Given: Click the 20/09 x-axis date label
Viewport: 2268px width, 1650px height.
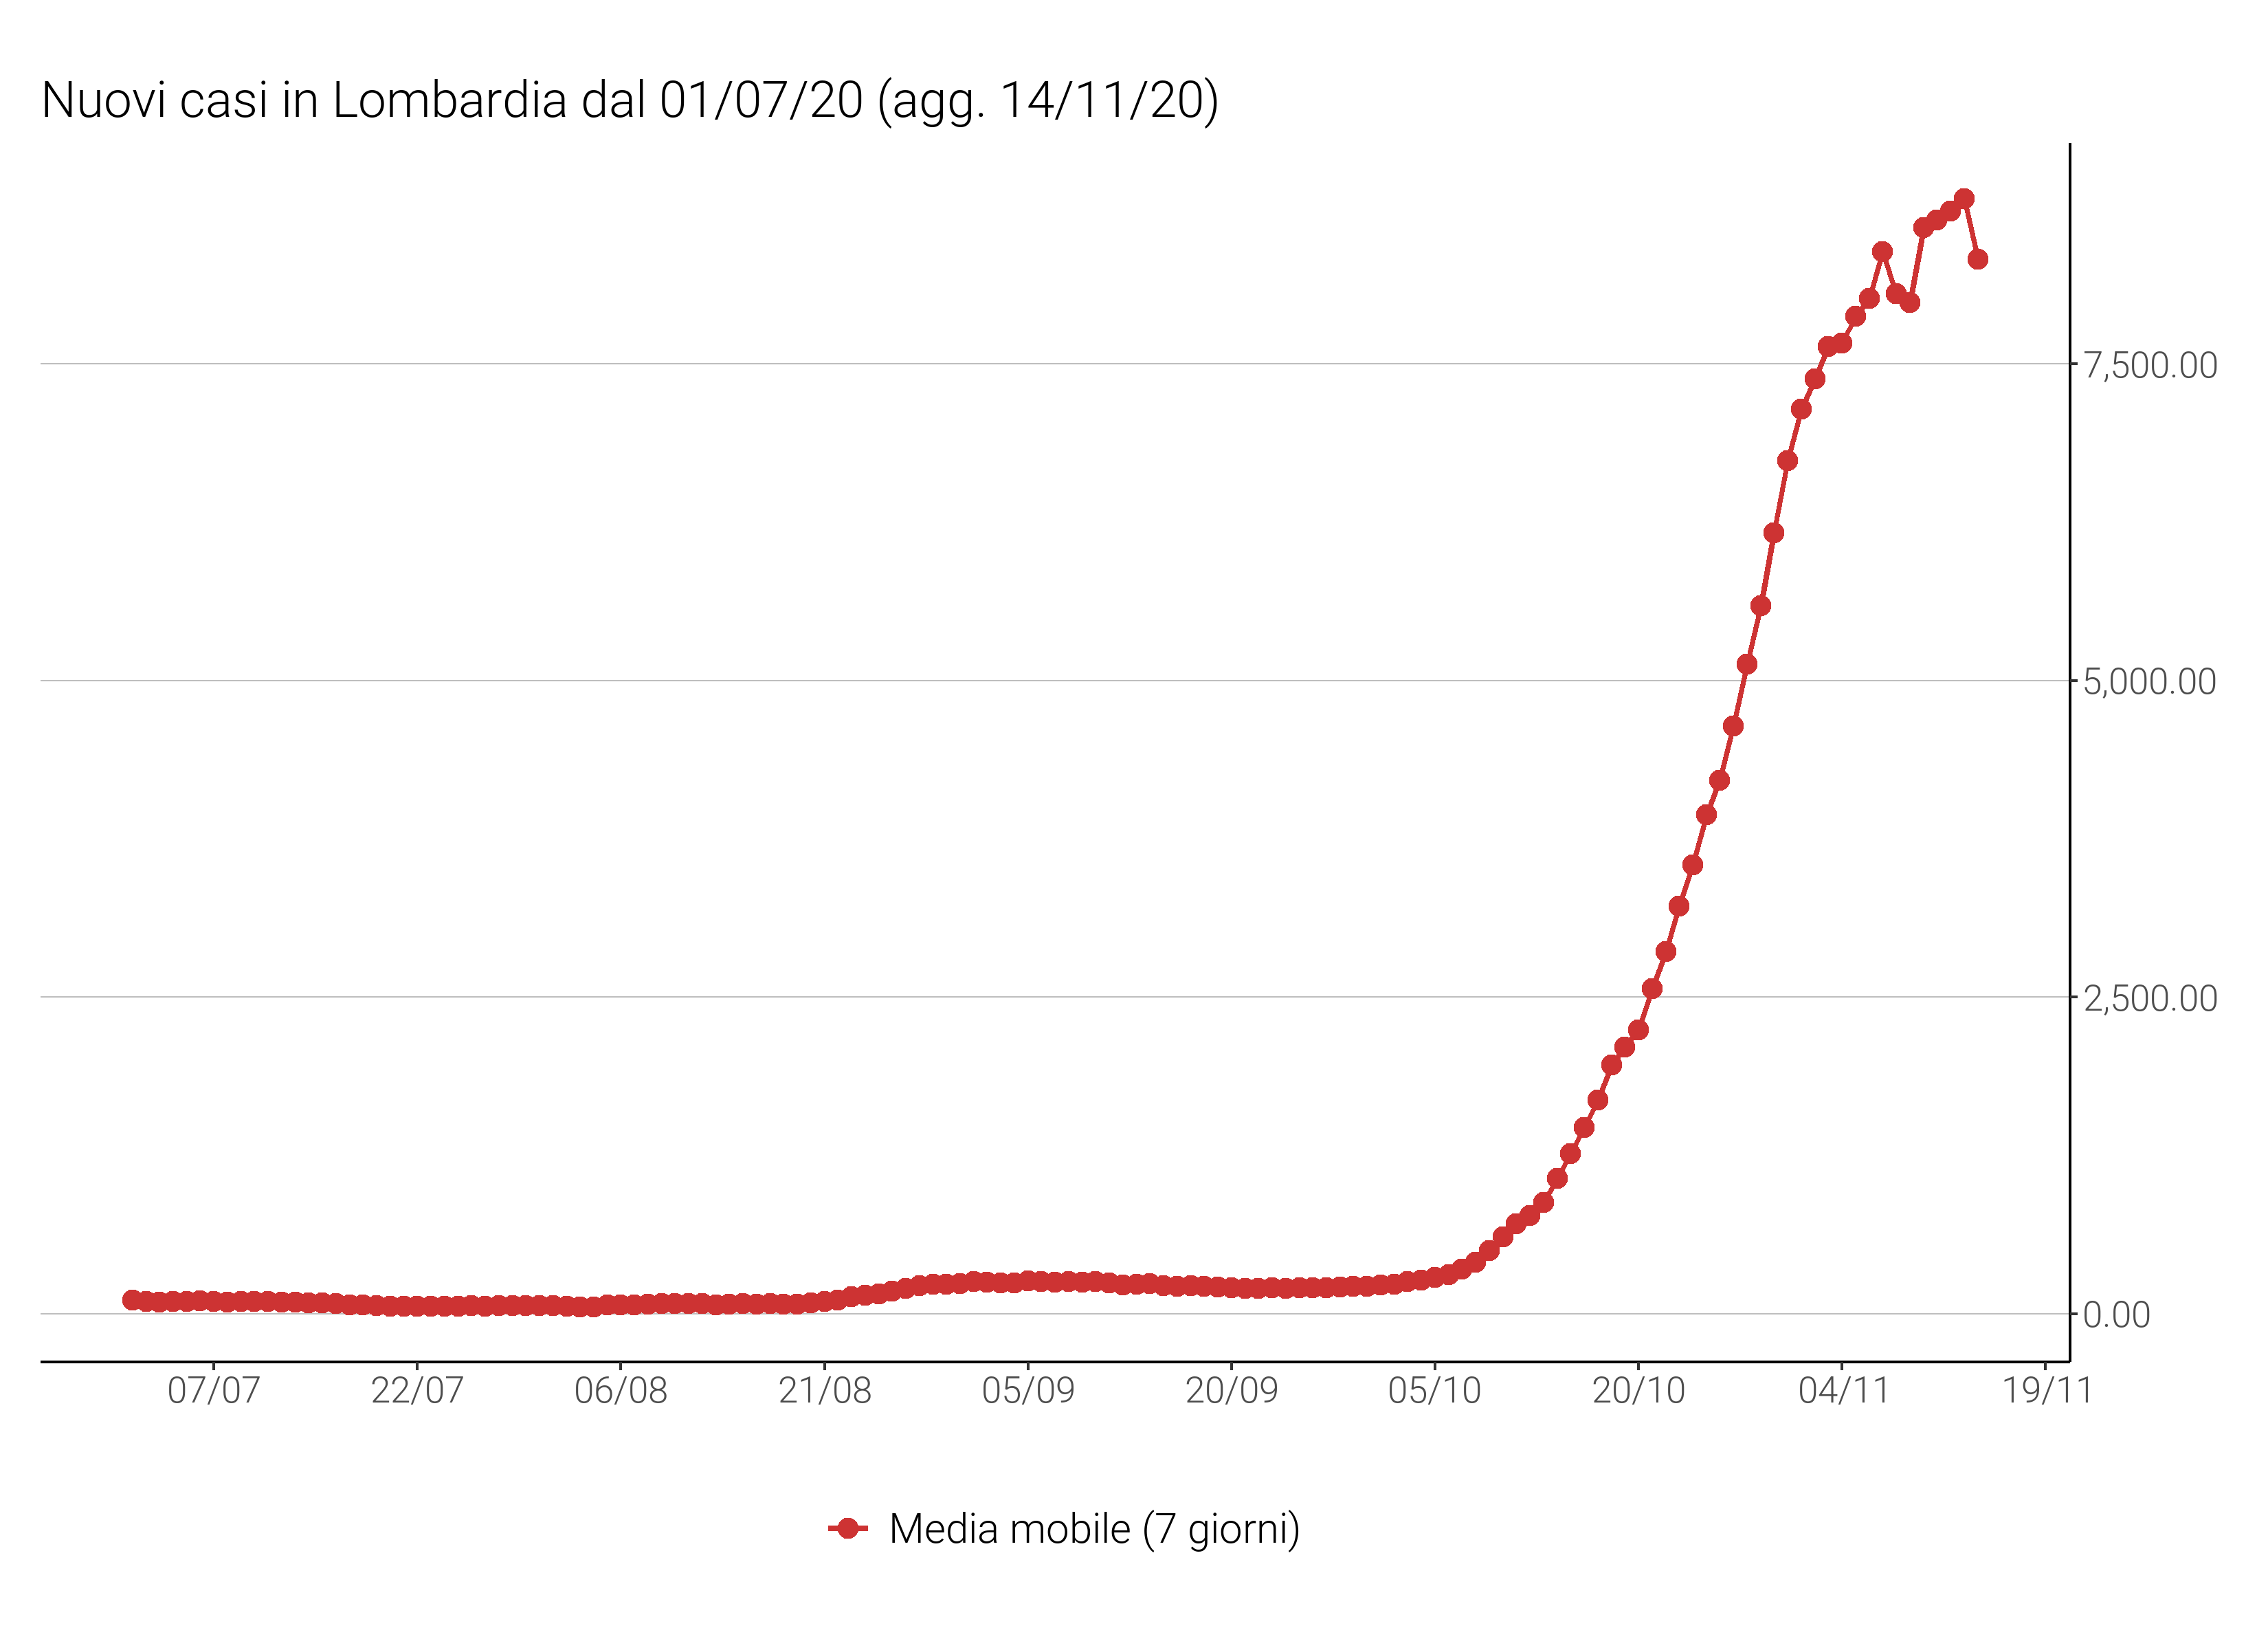Looking at the screenshot, I should [1231, 1391].
